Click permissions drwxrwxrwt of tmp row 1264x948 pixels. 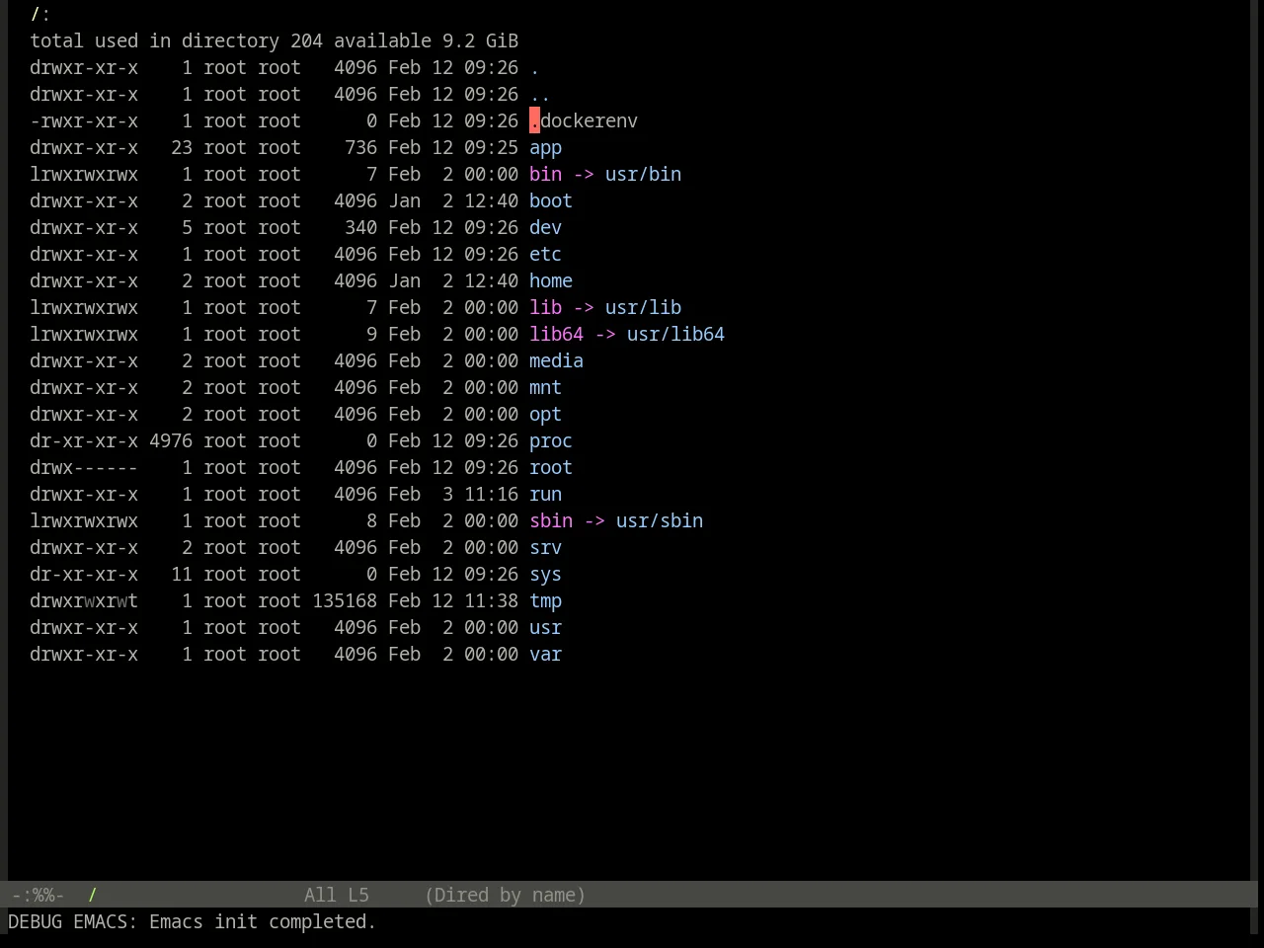pos(84,601)
